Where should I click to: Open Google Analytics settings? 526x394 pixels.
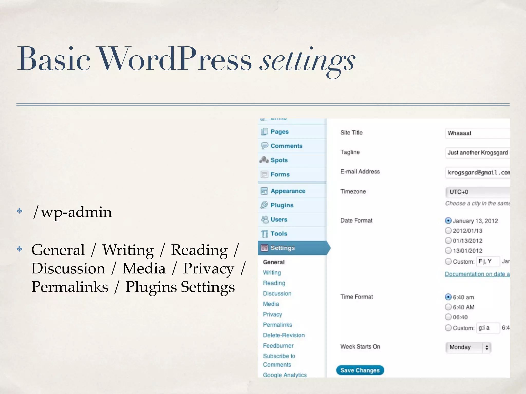pos(285,375)
